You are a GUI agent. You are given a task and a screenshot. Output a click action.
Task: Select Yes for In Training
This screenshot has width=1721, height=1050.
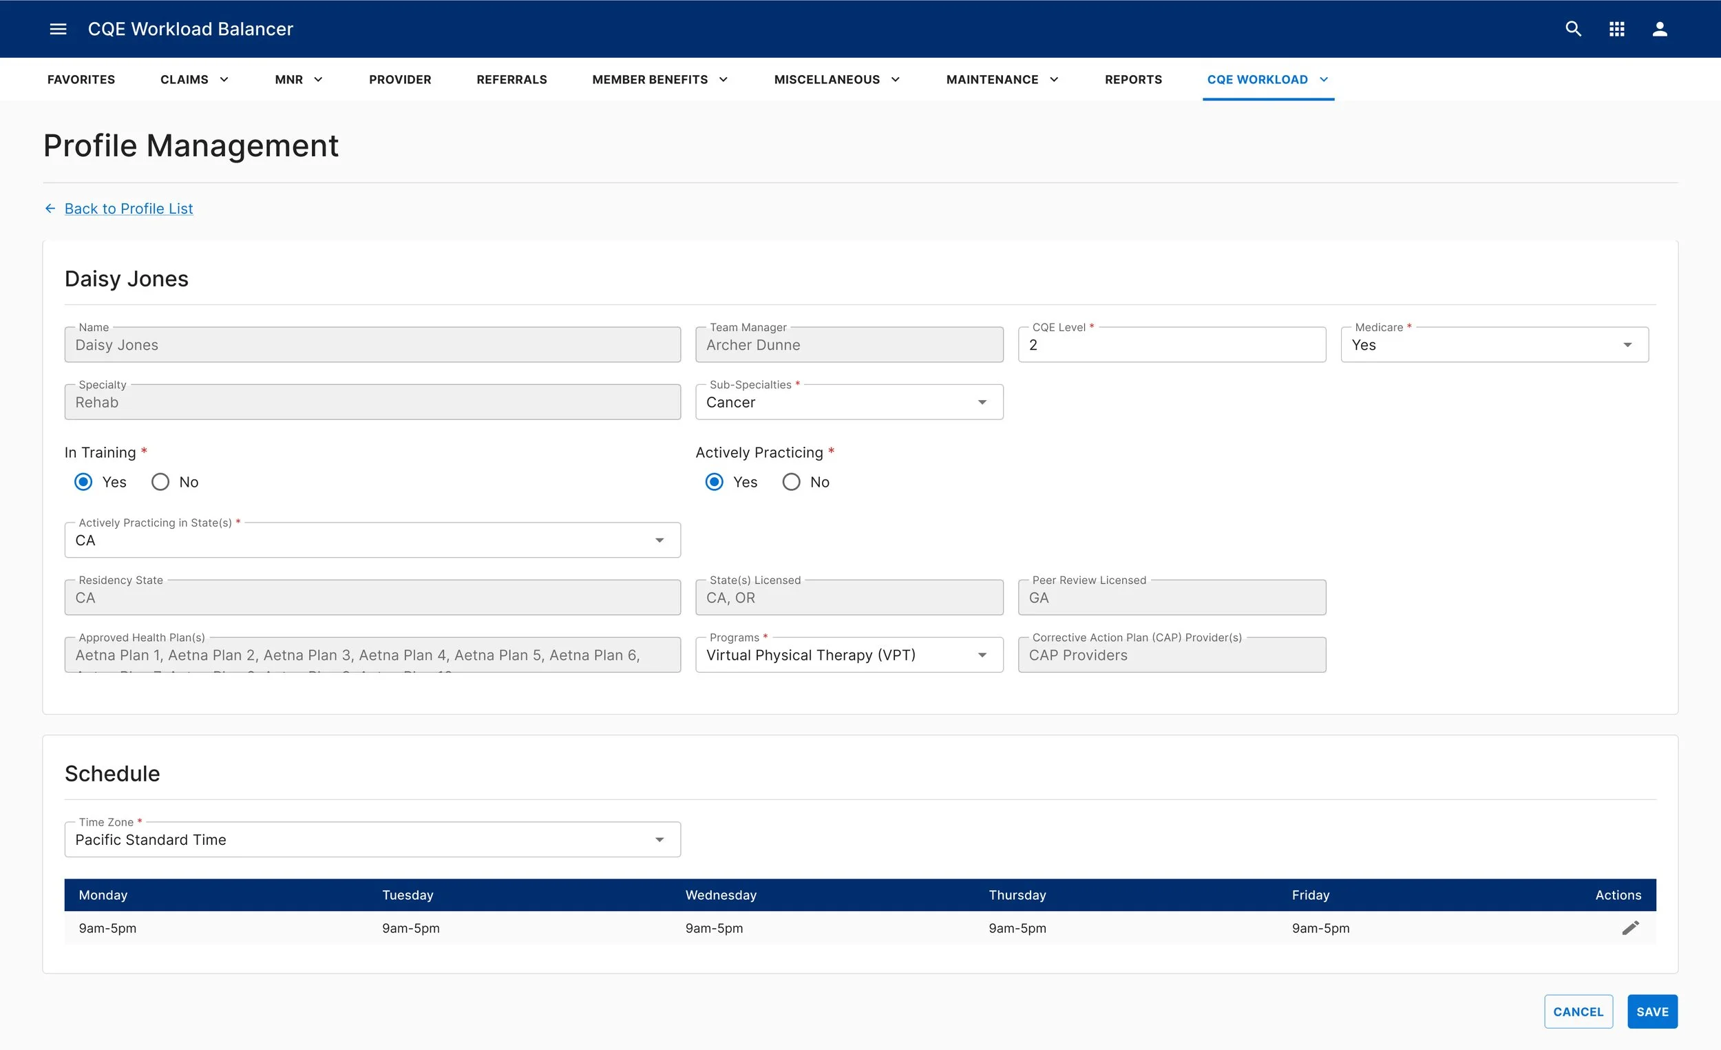pyautogui.click(x=84, y=482)
